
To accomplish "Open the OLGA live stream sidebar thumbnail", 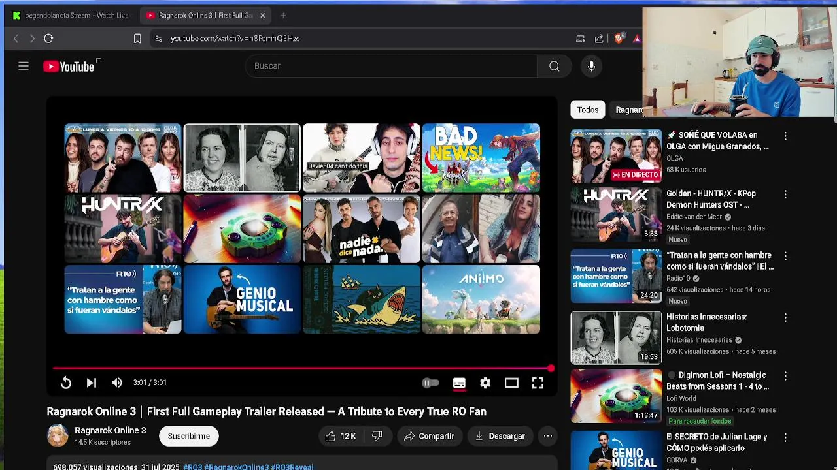I will (616, 155).
